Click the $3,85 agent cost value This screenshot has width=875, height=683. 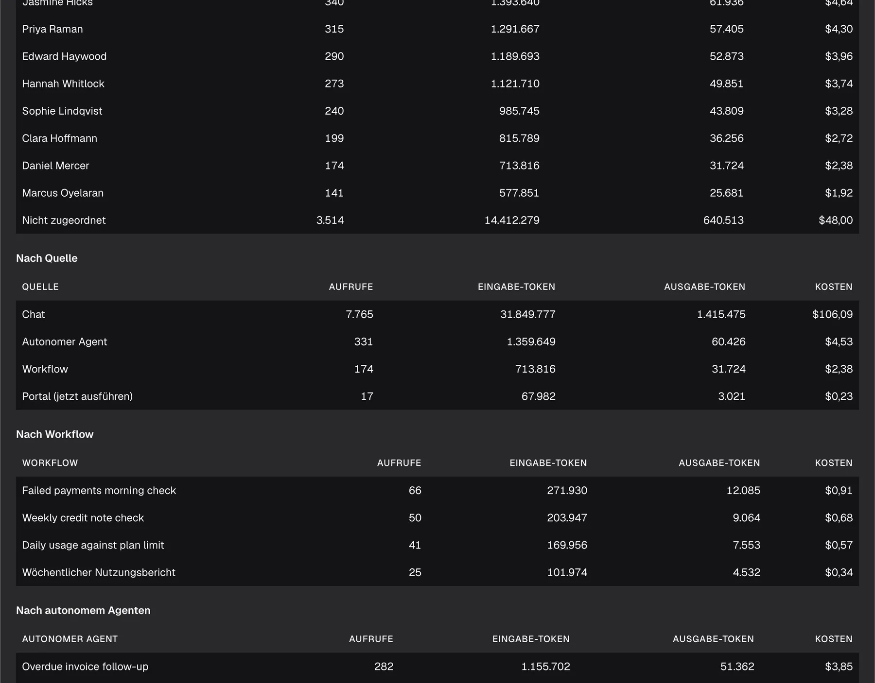point(839,667)
